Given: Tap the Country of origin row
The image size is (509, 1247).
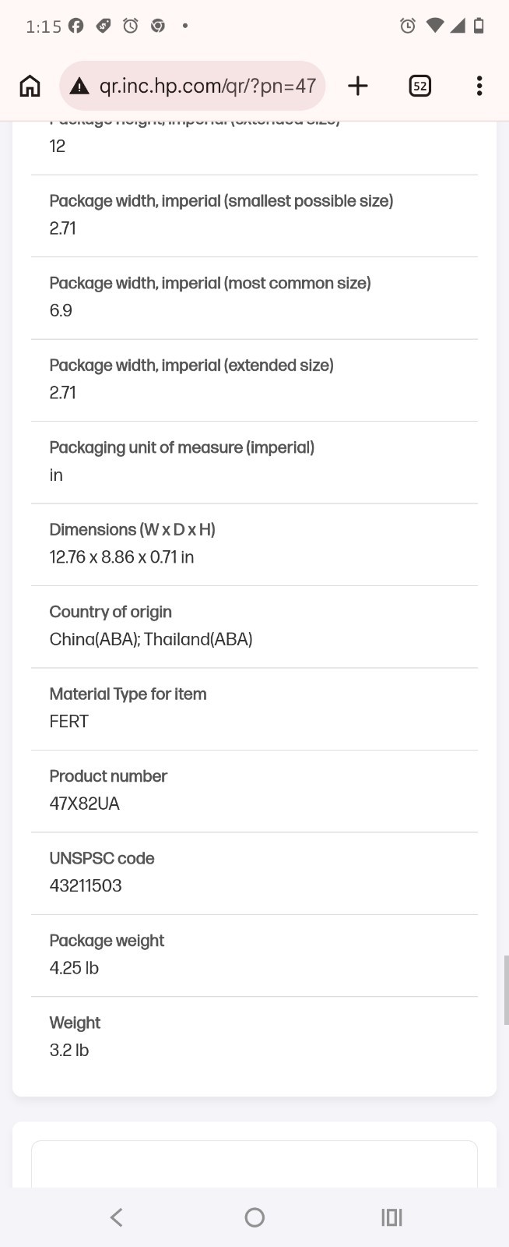Looking at the screenshot, I should pos(254,627).
